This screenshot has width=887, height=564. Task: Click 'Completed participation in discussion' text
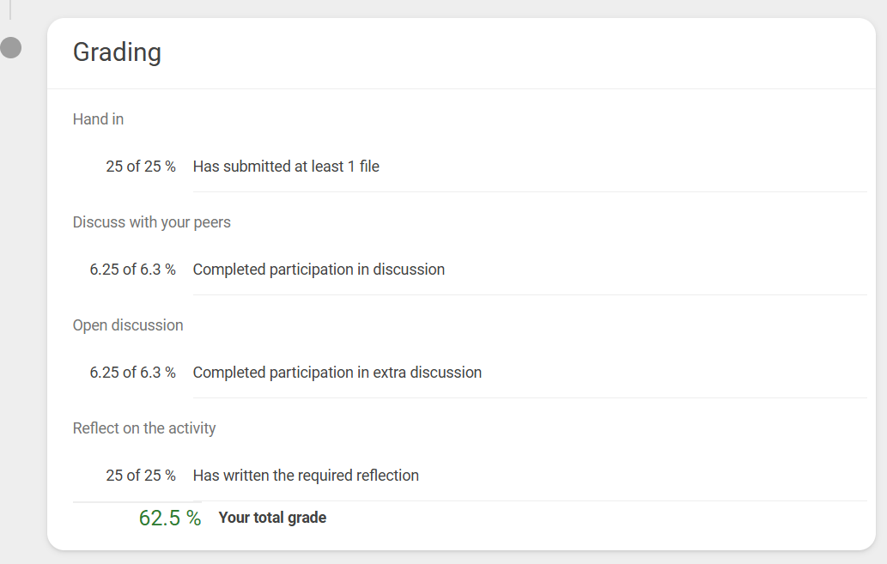point(319,270)
